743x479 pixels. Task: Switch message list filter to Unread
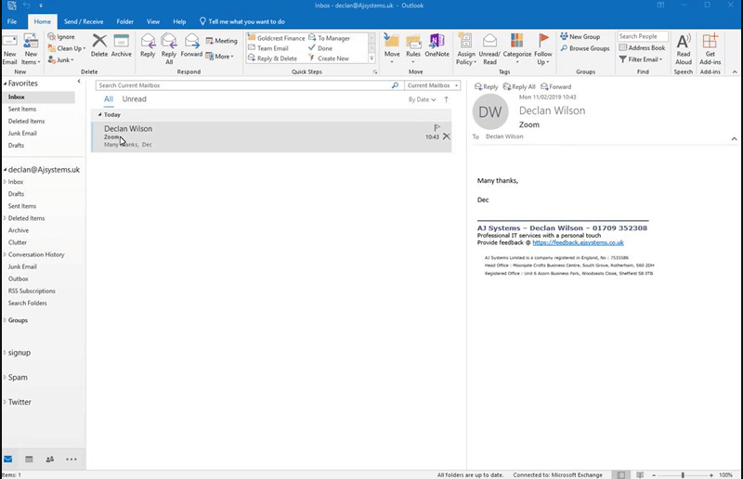[134, 99]
